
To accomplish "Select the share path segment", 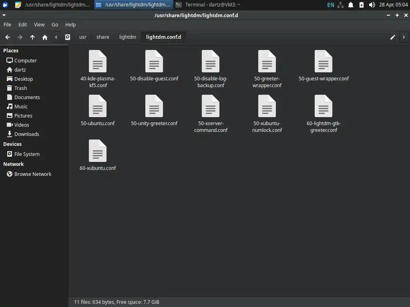I will click(103, 37).
